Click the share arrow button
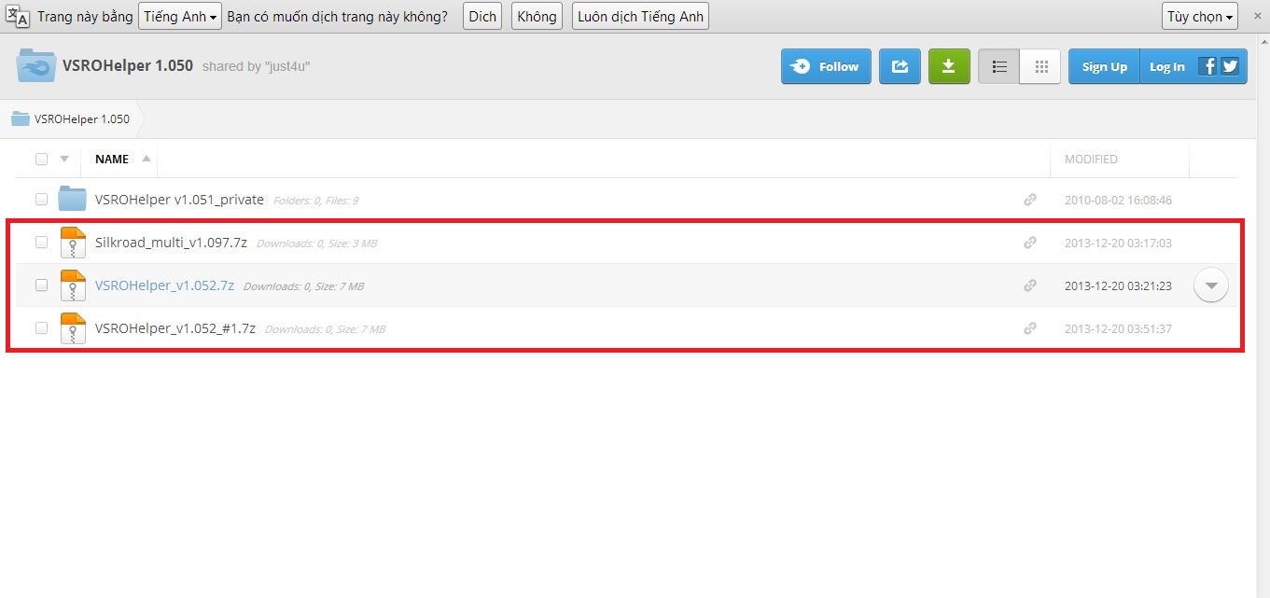 pyautogui.click(x=900, y=67)
